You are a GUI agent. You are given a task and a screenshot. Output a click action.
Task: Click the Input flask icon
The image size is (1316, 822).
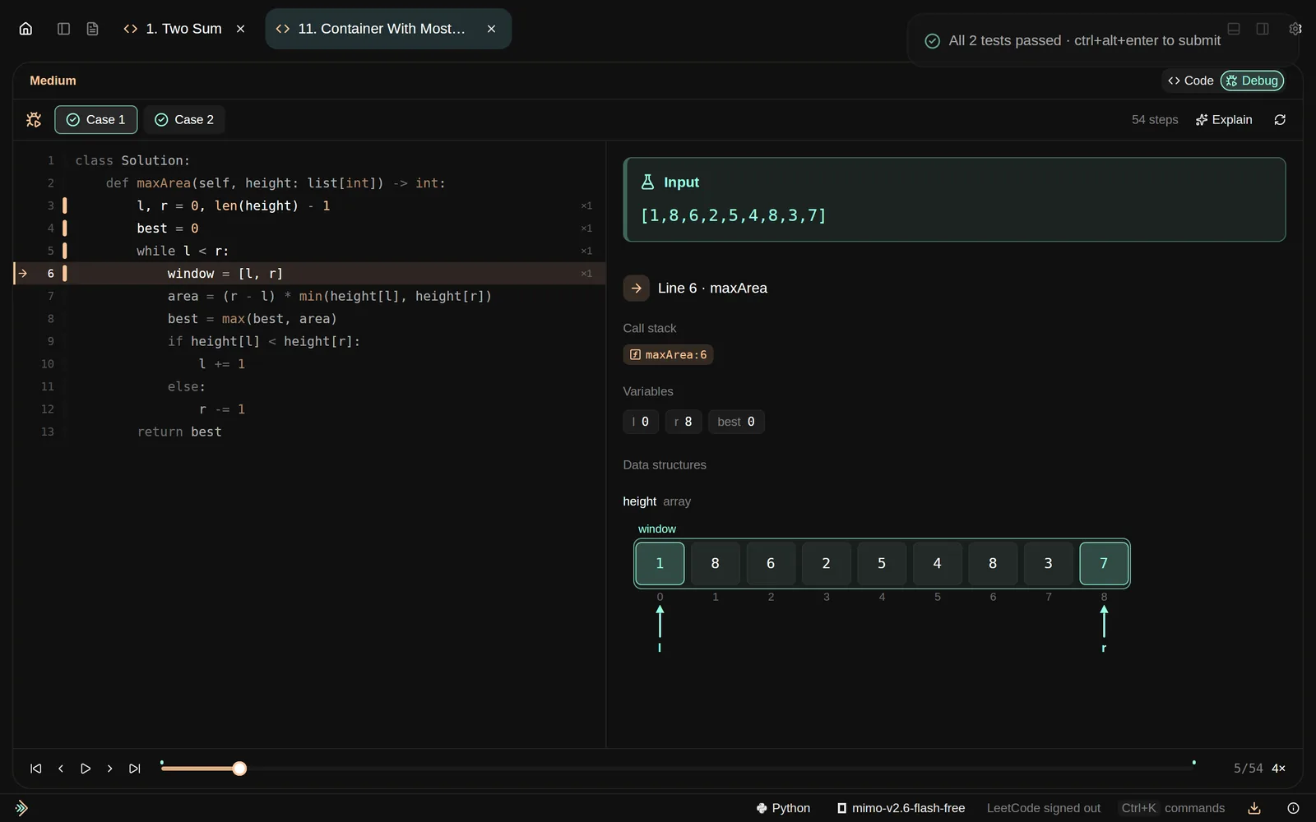coord(647,182)
